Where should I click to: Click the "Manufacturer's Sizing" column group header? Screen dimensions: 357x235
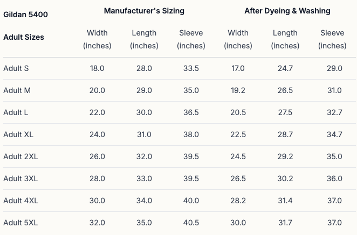point(144,11)
